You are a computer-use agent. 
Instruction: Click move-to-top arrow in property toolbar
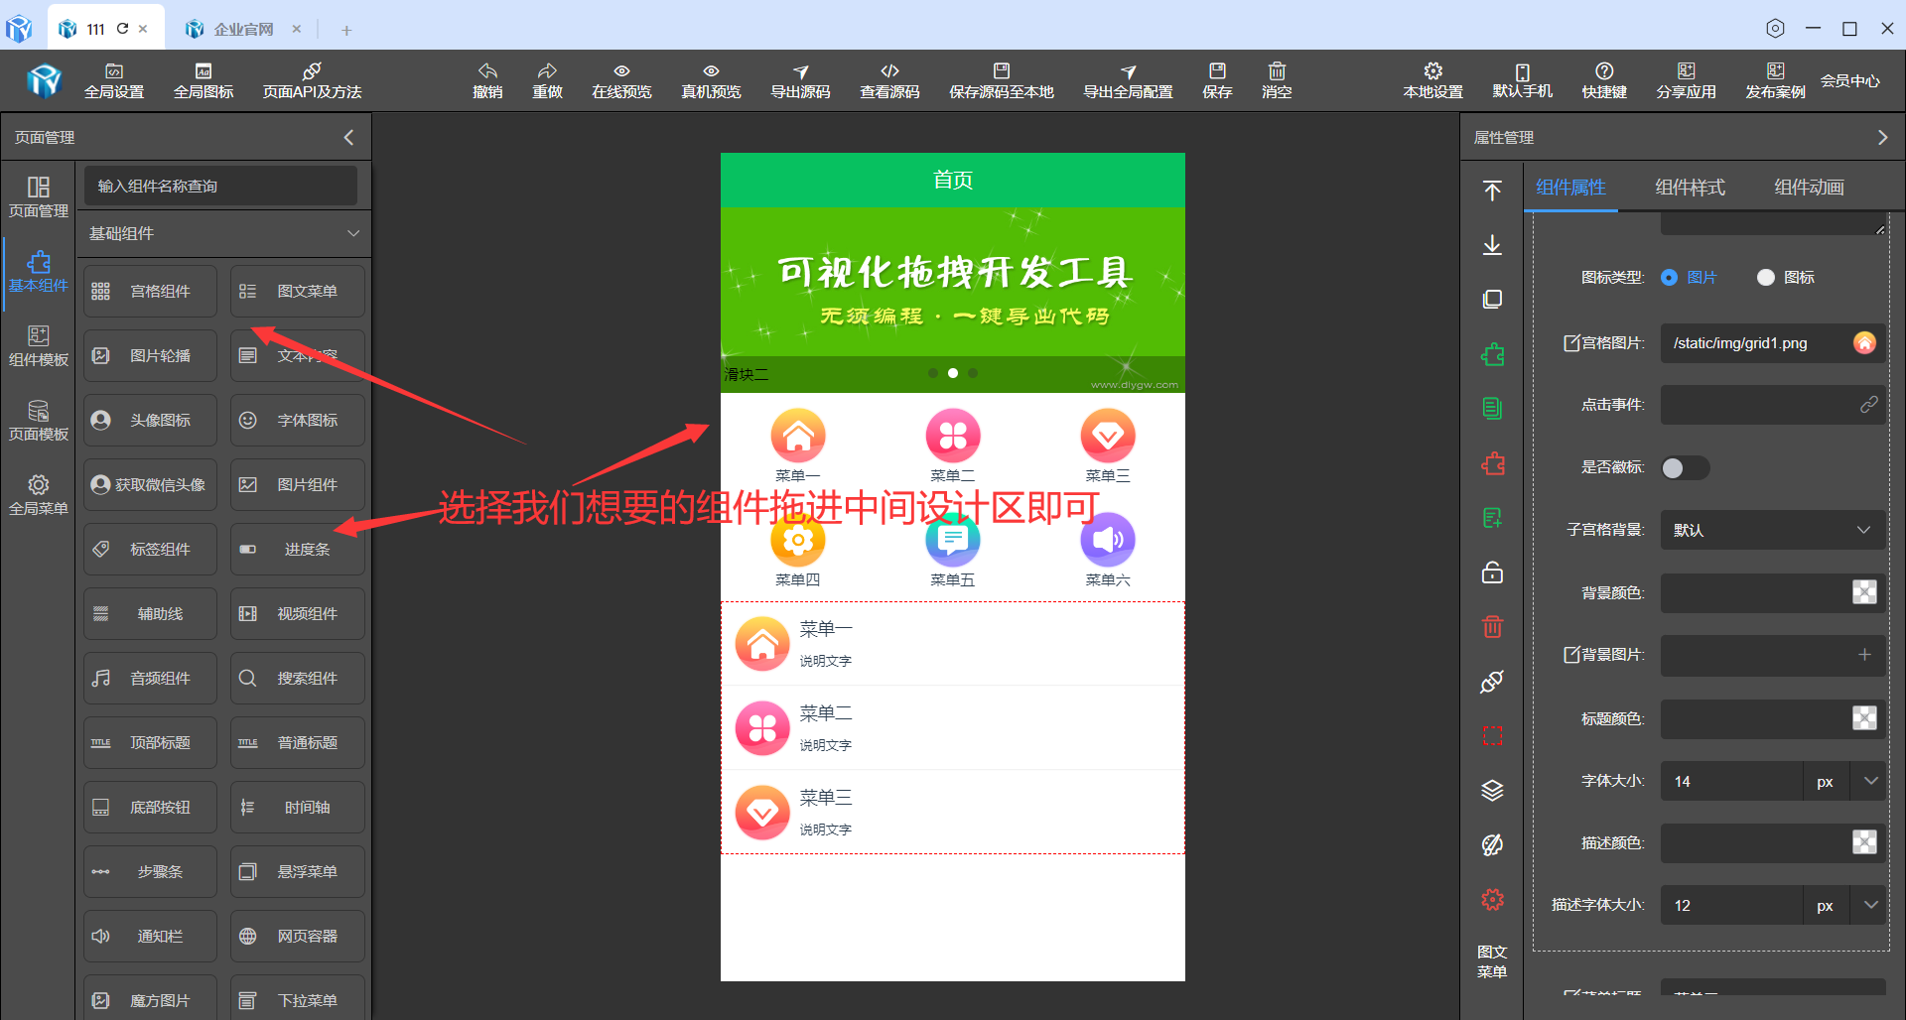click(1492, 191)
